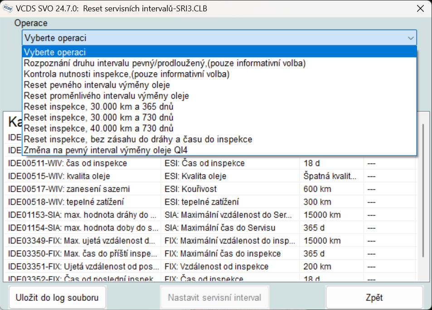Choose 'Reset inspekce, bez zásahu do dráhy' option
The height and width of the screenshot is (310, 432).
click(219, 139)
